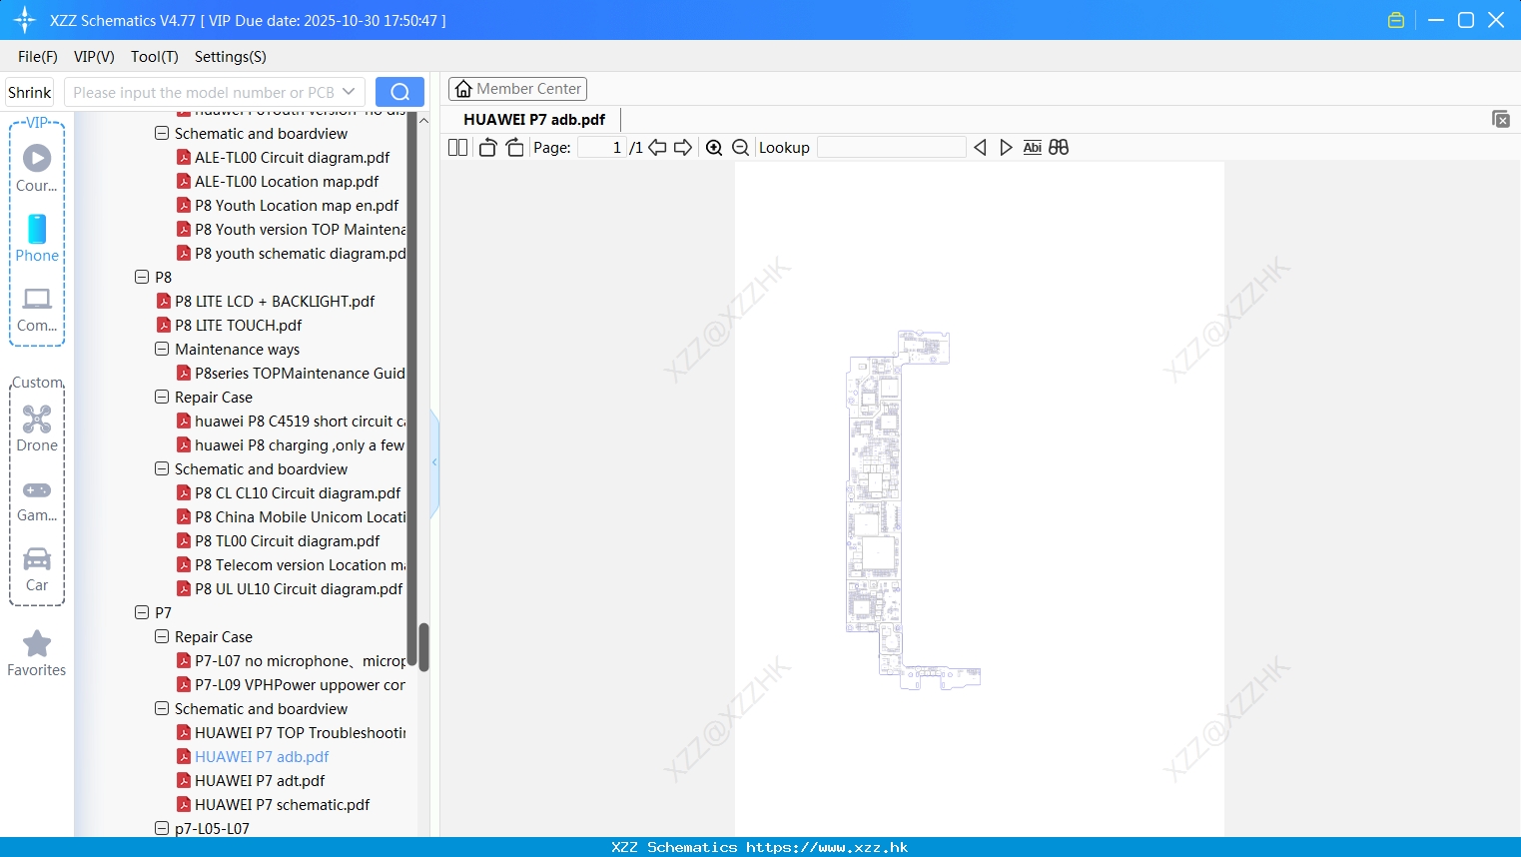Collapse the left panel splitter handle
The width and height of the screenshot is (1521, 857).
point(434,462)
